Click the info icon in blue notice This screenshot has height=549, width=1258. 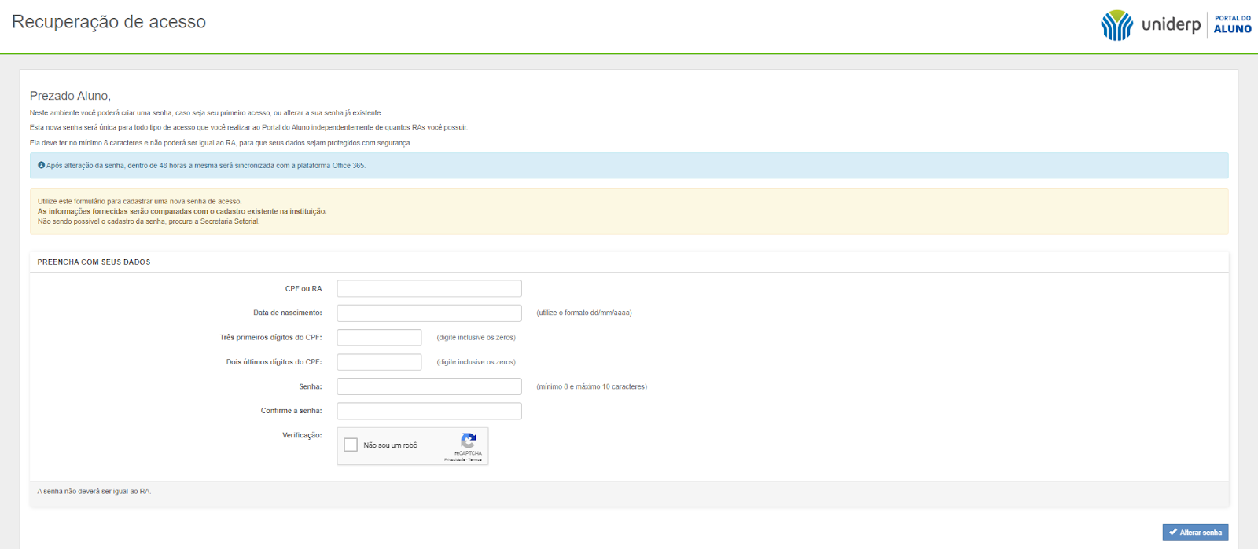point(42,165)
